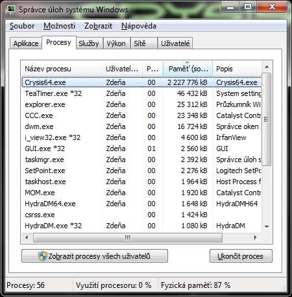Select the TeaTimer.exe *32 process
The width and height of the screenshot is (292, 297).
[x=141, y=93]
